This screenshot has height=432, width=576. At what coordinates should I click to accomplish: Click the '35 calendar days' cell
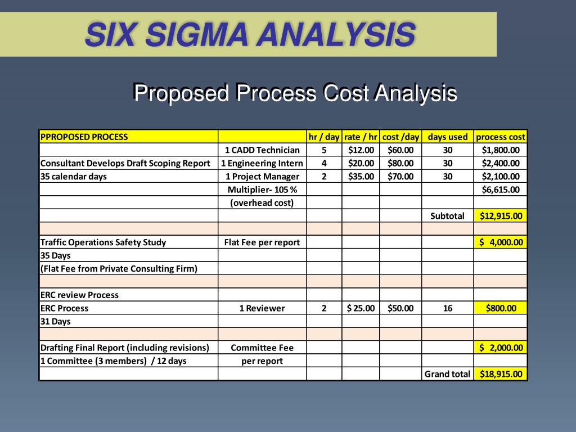129,176
